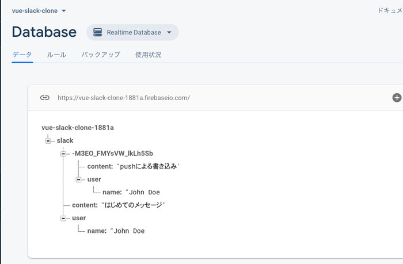Select the -M3EO_FMYsVW_IkLh5Sb key
This screenshot has width=403, height=264.
click(113, 154)
